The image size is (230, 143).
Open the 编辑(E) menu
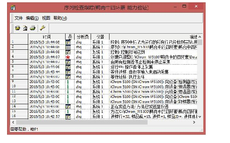pos(32,18)
